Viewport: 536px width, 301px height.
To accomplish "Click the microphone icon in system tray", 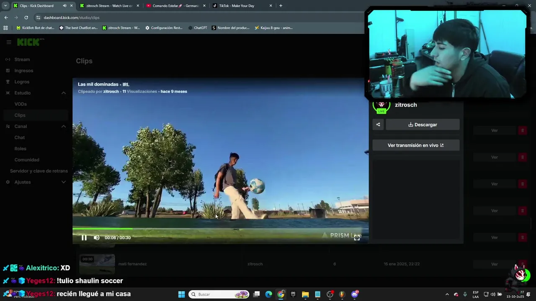I will pos(465,294).
